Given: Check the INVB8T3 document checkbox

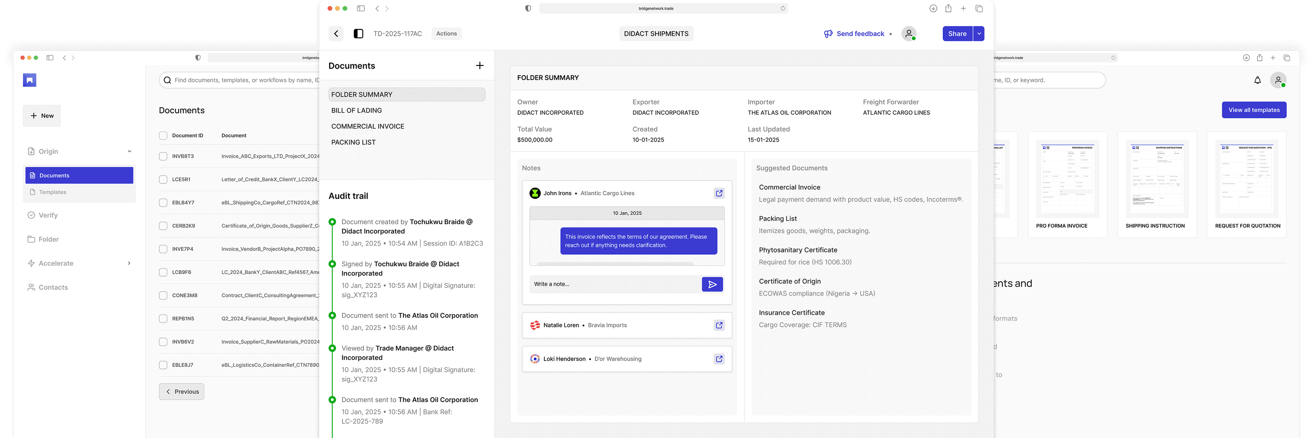Looking at the screenshot, I should (163, 156).
